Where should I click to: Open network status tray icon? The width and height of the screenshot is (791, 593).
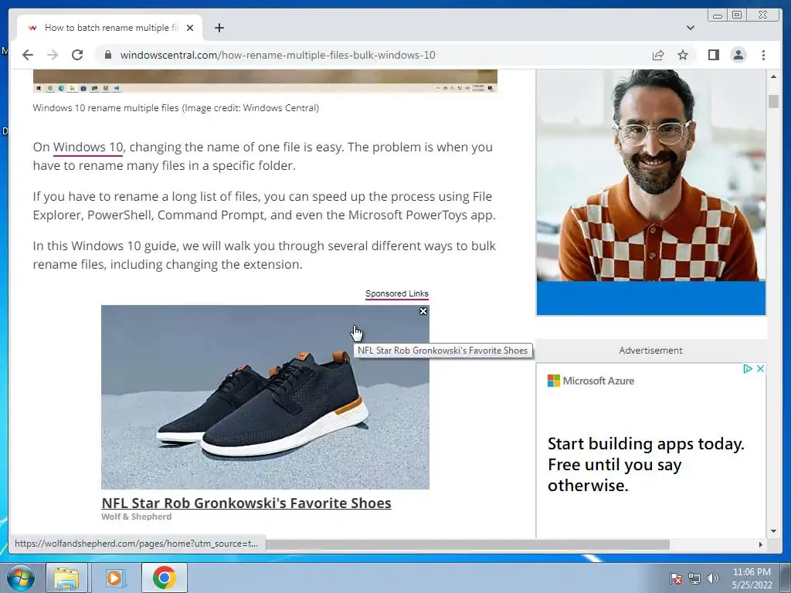[x=694, y=578]
